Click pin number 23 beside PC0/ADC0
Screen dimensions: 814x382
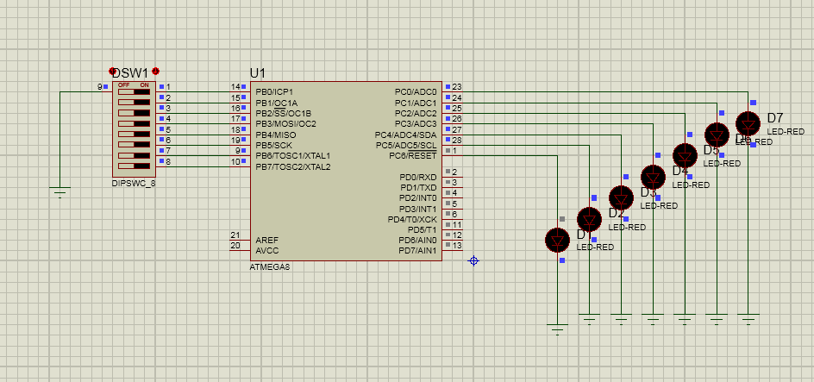[457, 87]
